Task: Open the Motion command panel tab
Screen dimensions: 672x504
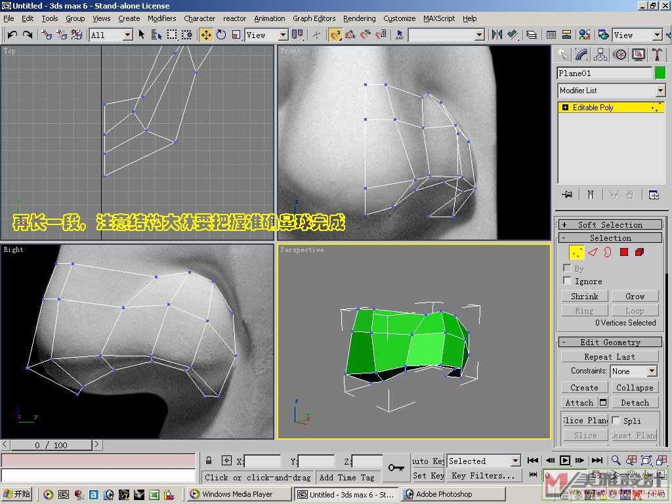Action: pyautogui.click(x=619, y=54)
